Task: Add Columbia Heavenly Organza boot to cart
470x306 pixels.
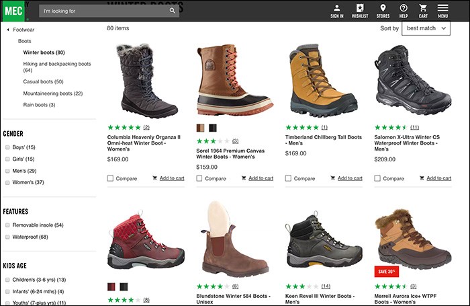Action: point(172,178)
